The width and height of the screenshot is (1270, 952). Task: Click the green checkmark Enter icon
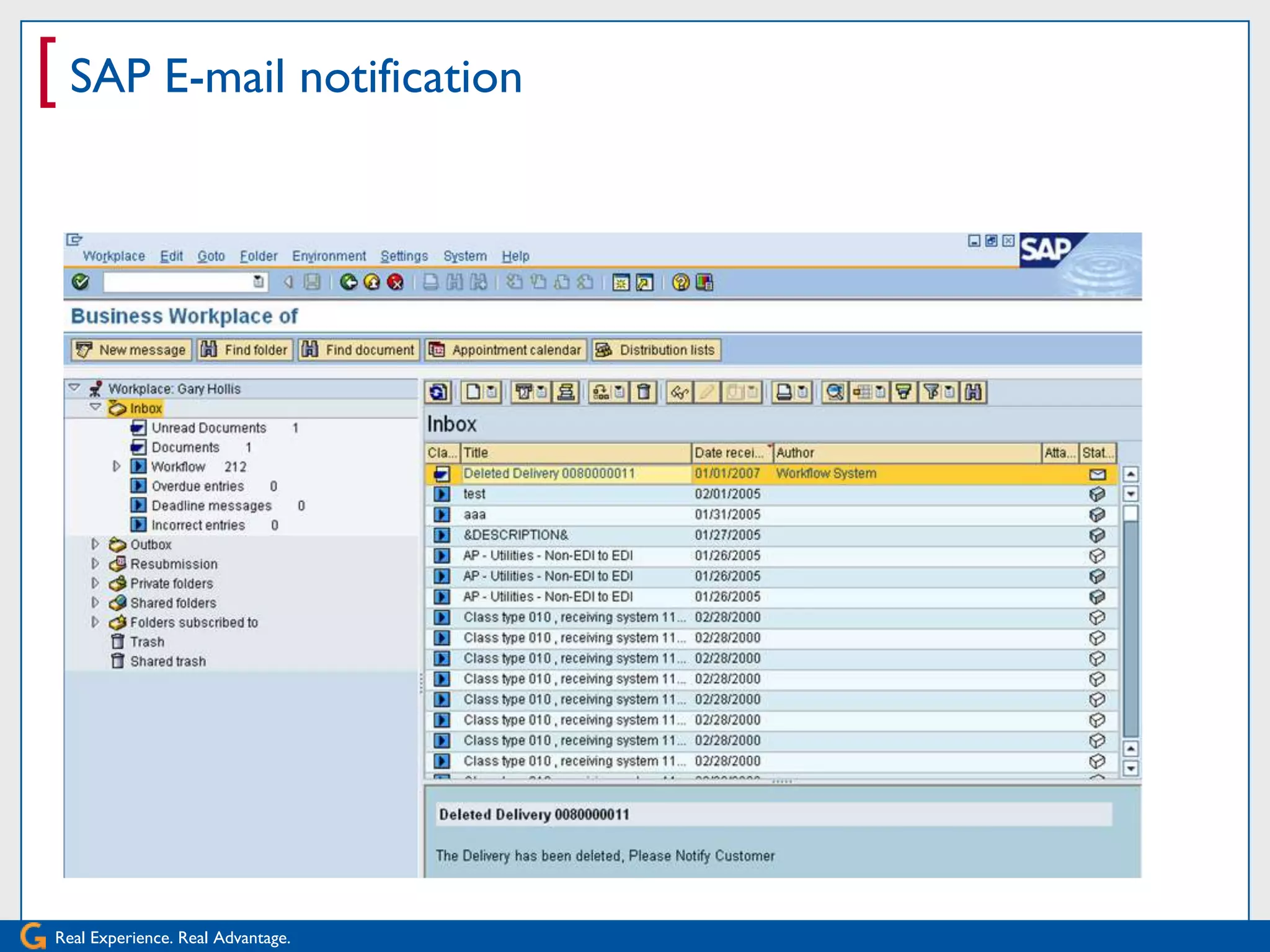[x=81, y=283]
